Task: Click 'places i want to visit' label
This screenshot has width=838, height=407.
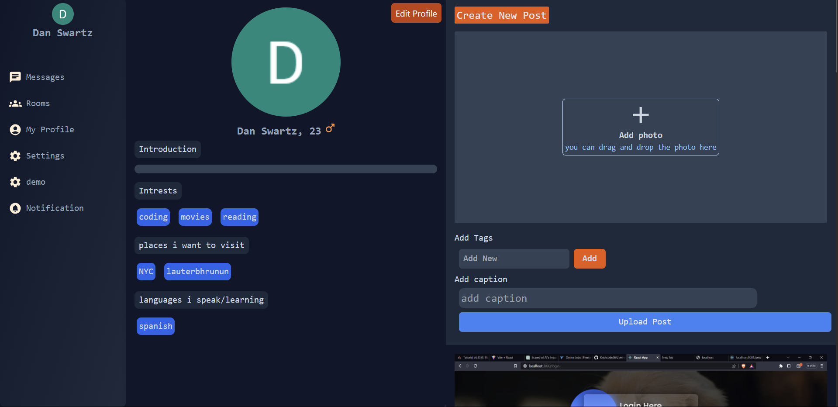Action: click(x=192, y=245)
